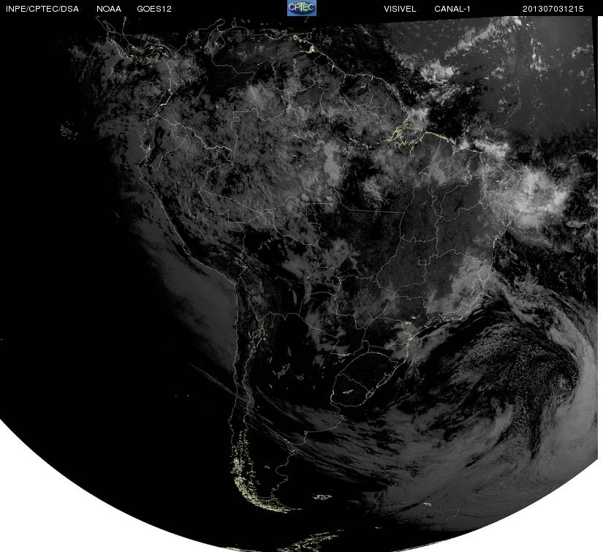Click the 201307031215 timestamp

[x=553, y=9]
